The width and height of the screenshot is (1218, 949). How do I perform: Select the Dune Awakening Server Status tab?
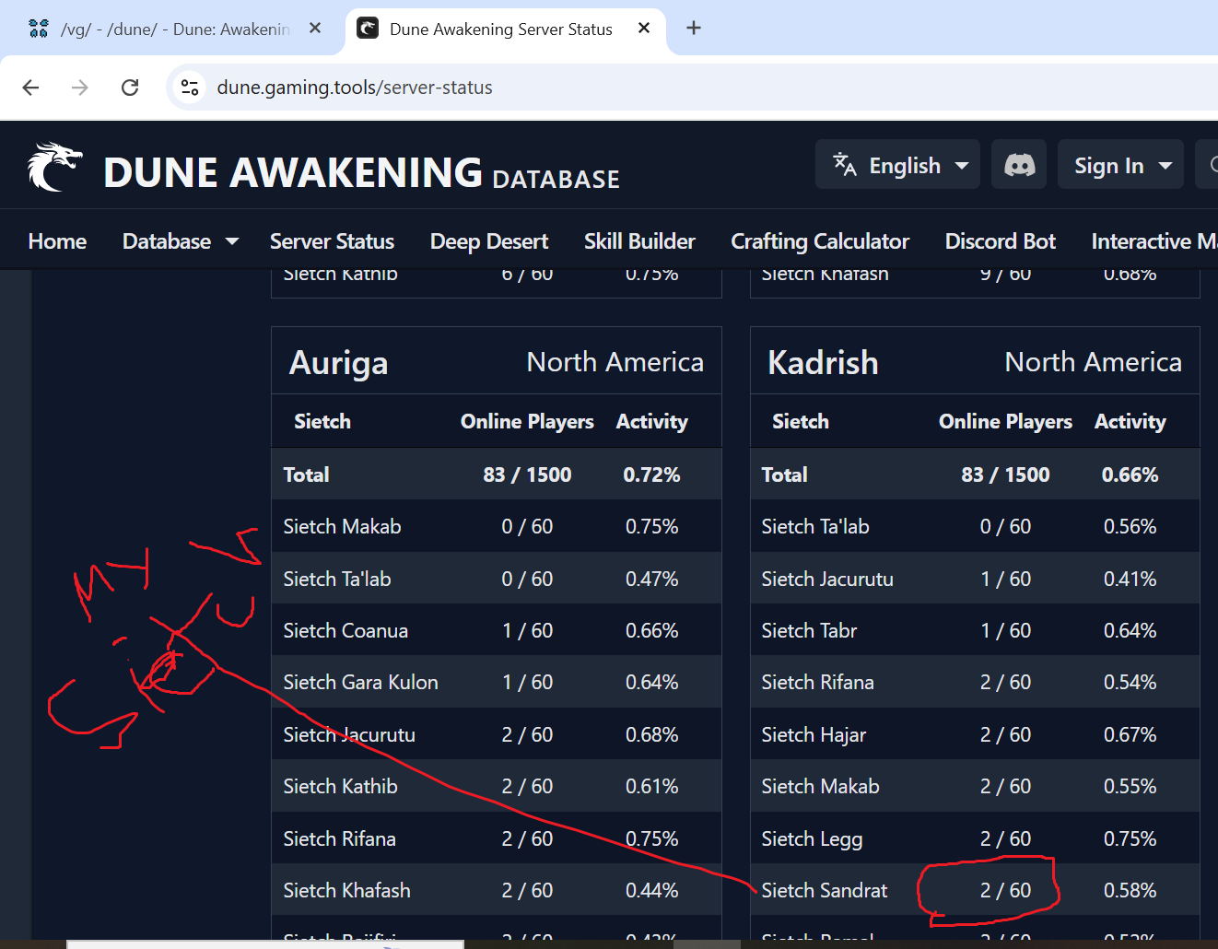click(505, 29)
